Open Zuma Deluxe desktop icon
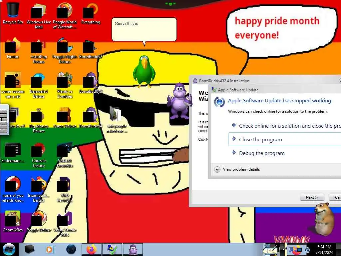The image size is (341, 256). click(65, 118)
